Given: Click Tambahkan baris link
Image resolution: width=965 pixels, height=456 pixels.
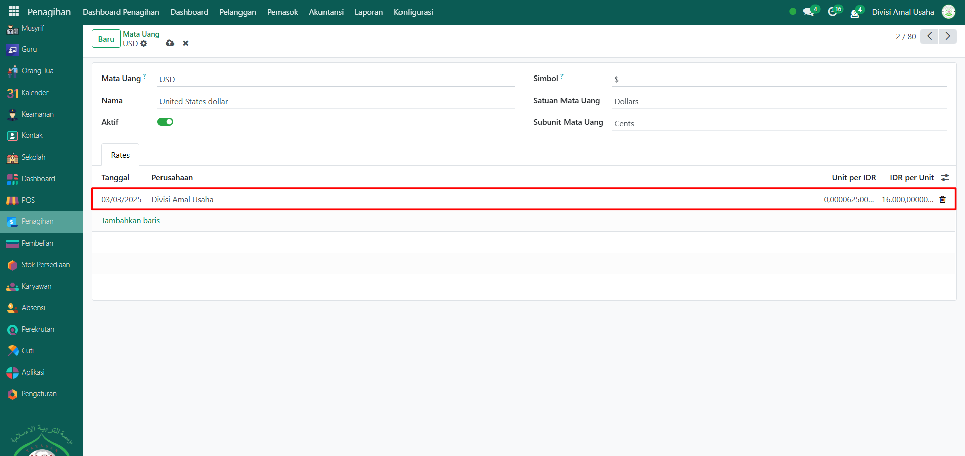Looking at the screenshot, I should [x=130, y=221].
